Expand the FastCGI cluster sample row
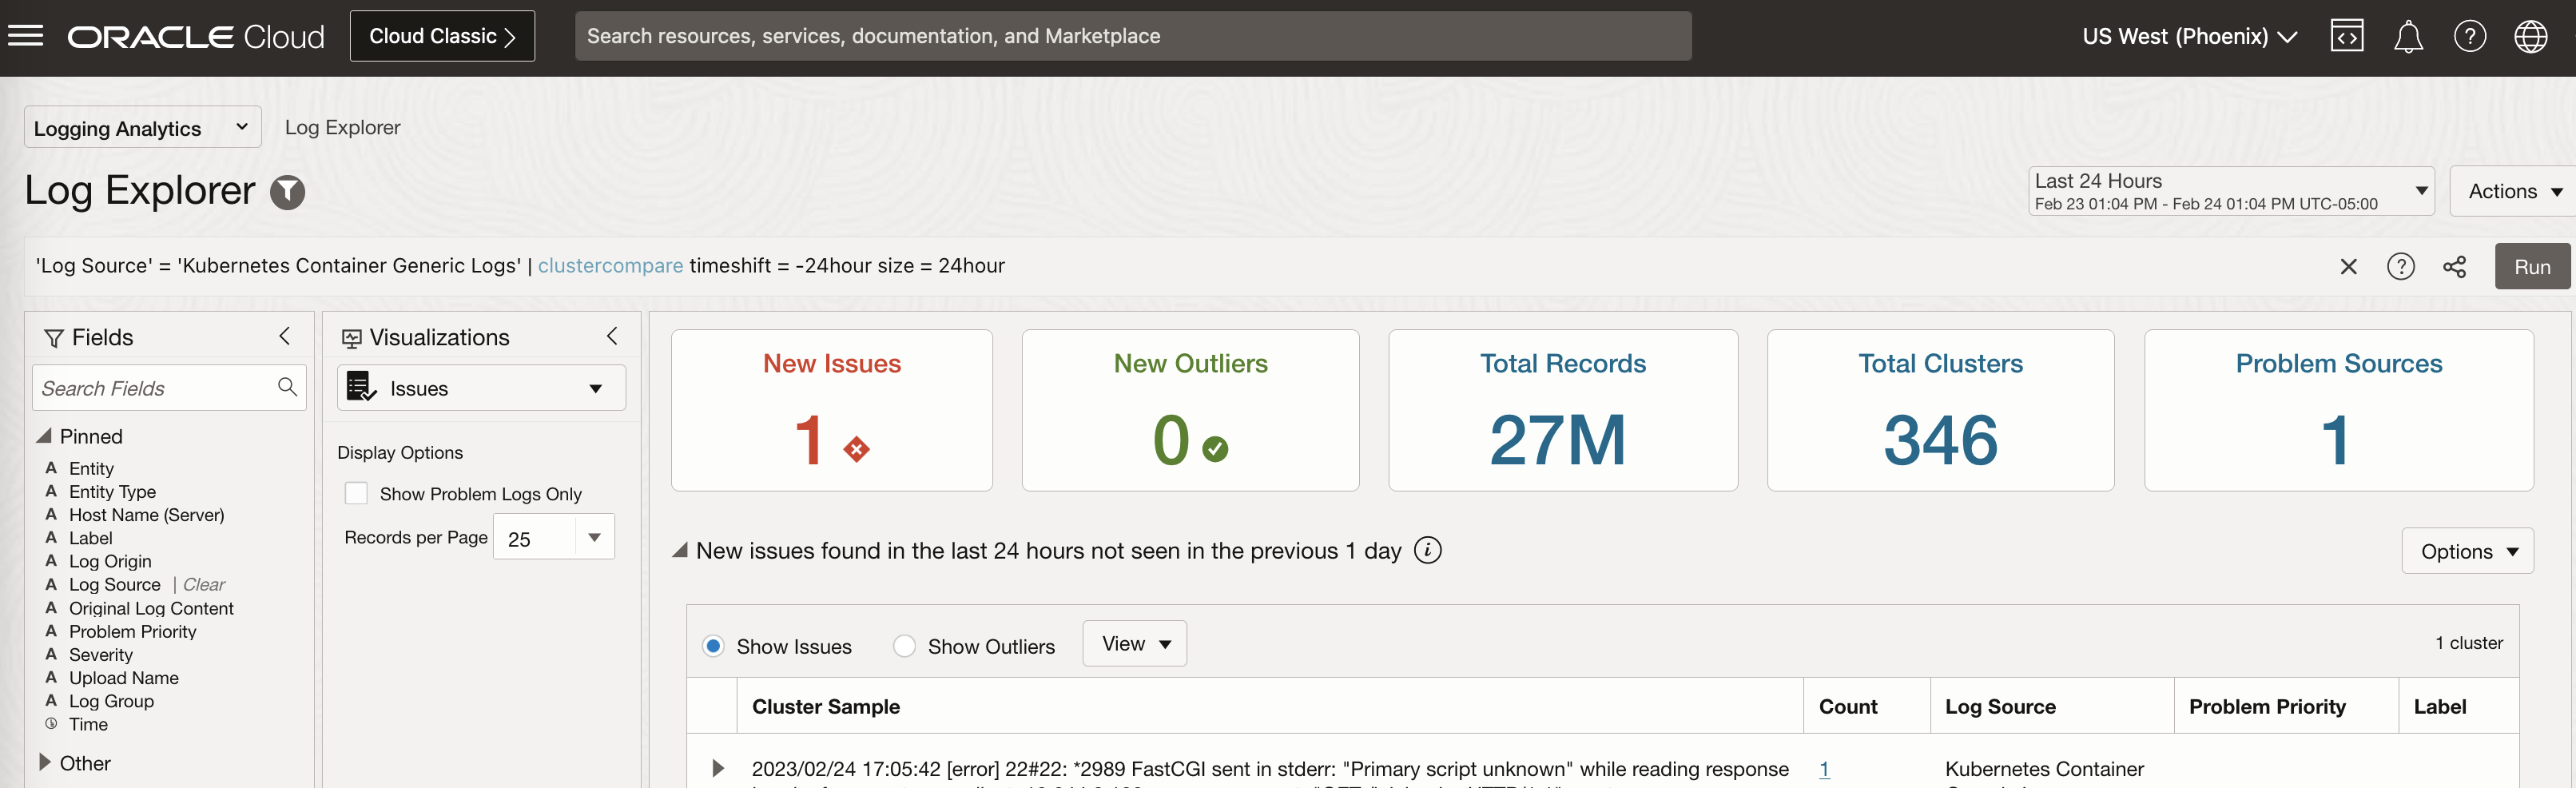The image size is (2576, 788). pos(717,768)
